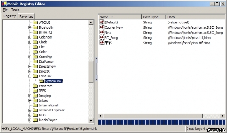Select the Courier New value name
Image resolution: width=227 pixels, height=133 pixels.
tap(114, 28)
